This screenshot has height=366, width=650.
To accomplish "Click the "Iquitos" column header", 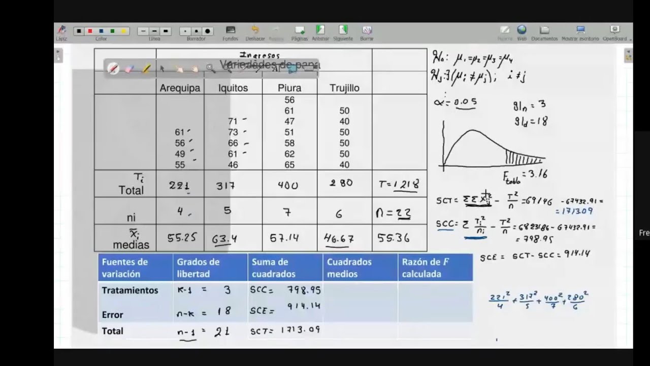I will coord(233,88).
